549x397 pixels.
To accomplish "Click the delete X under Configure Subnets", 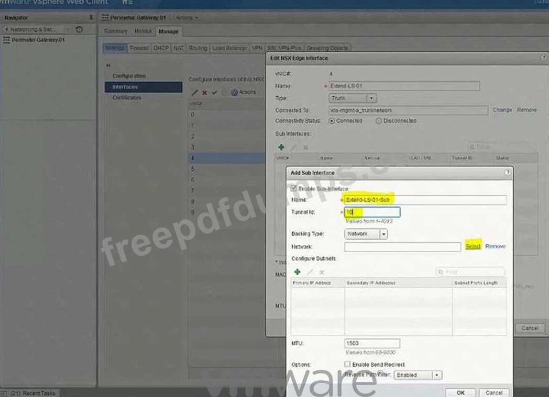I will coord(322,271).
